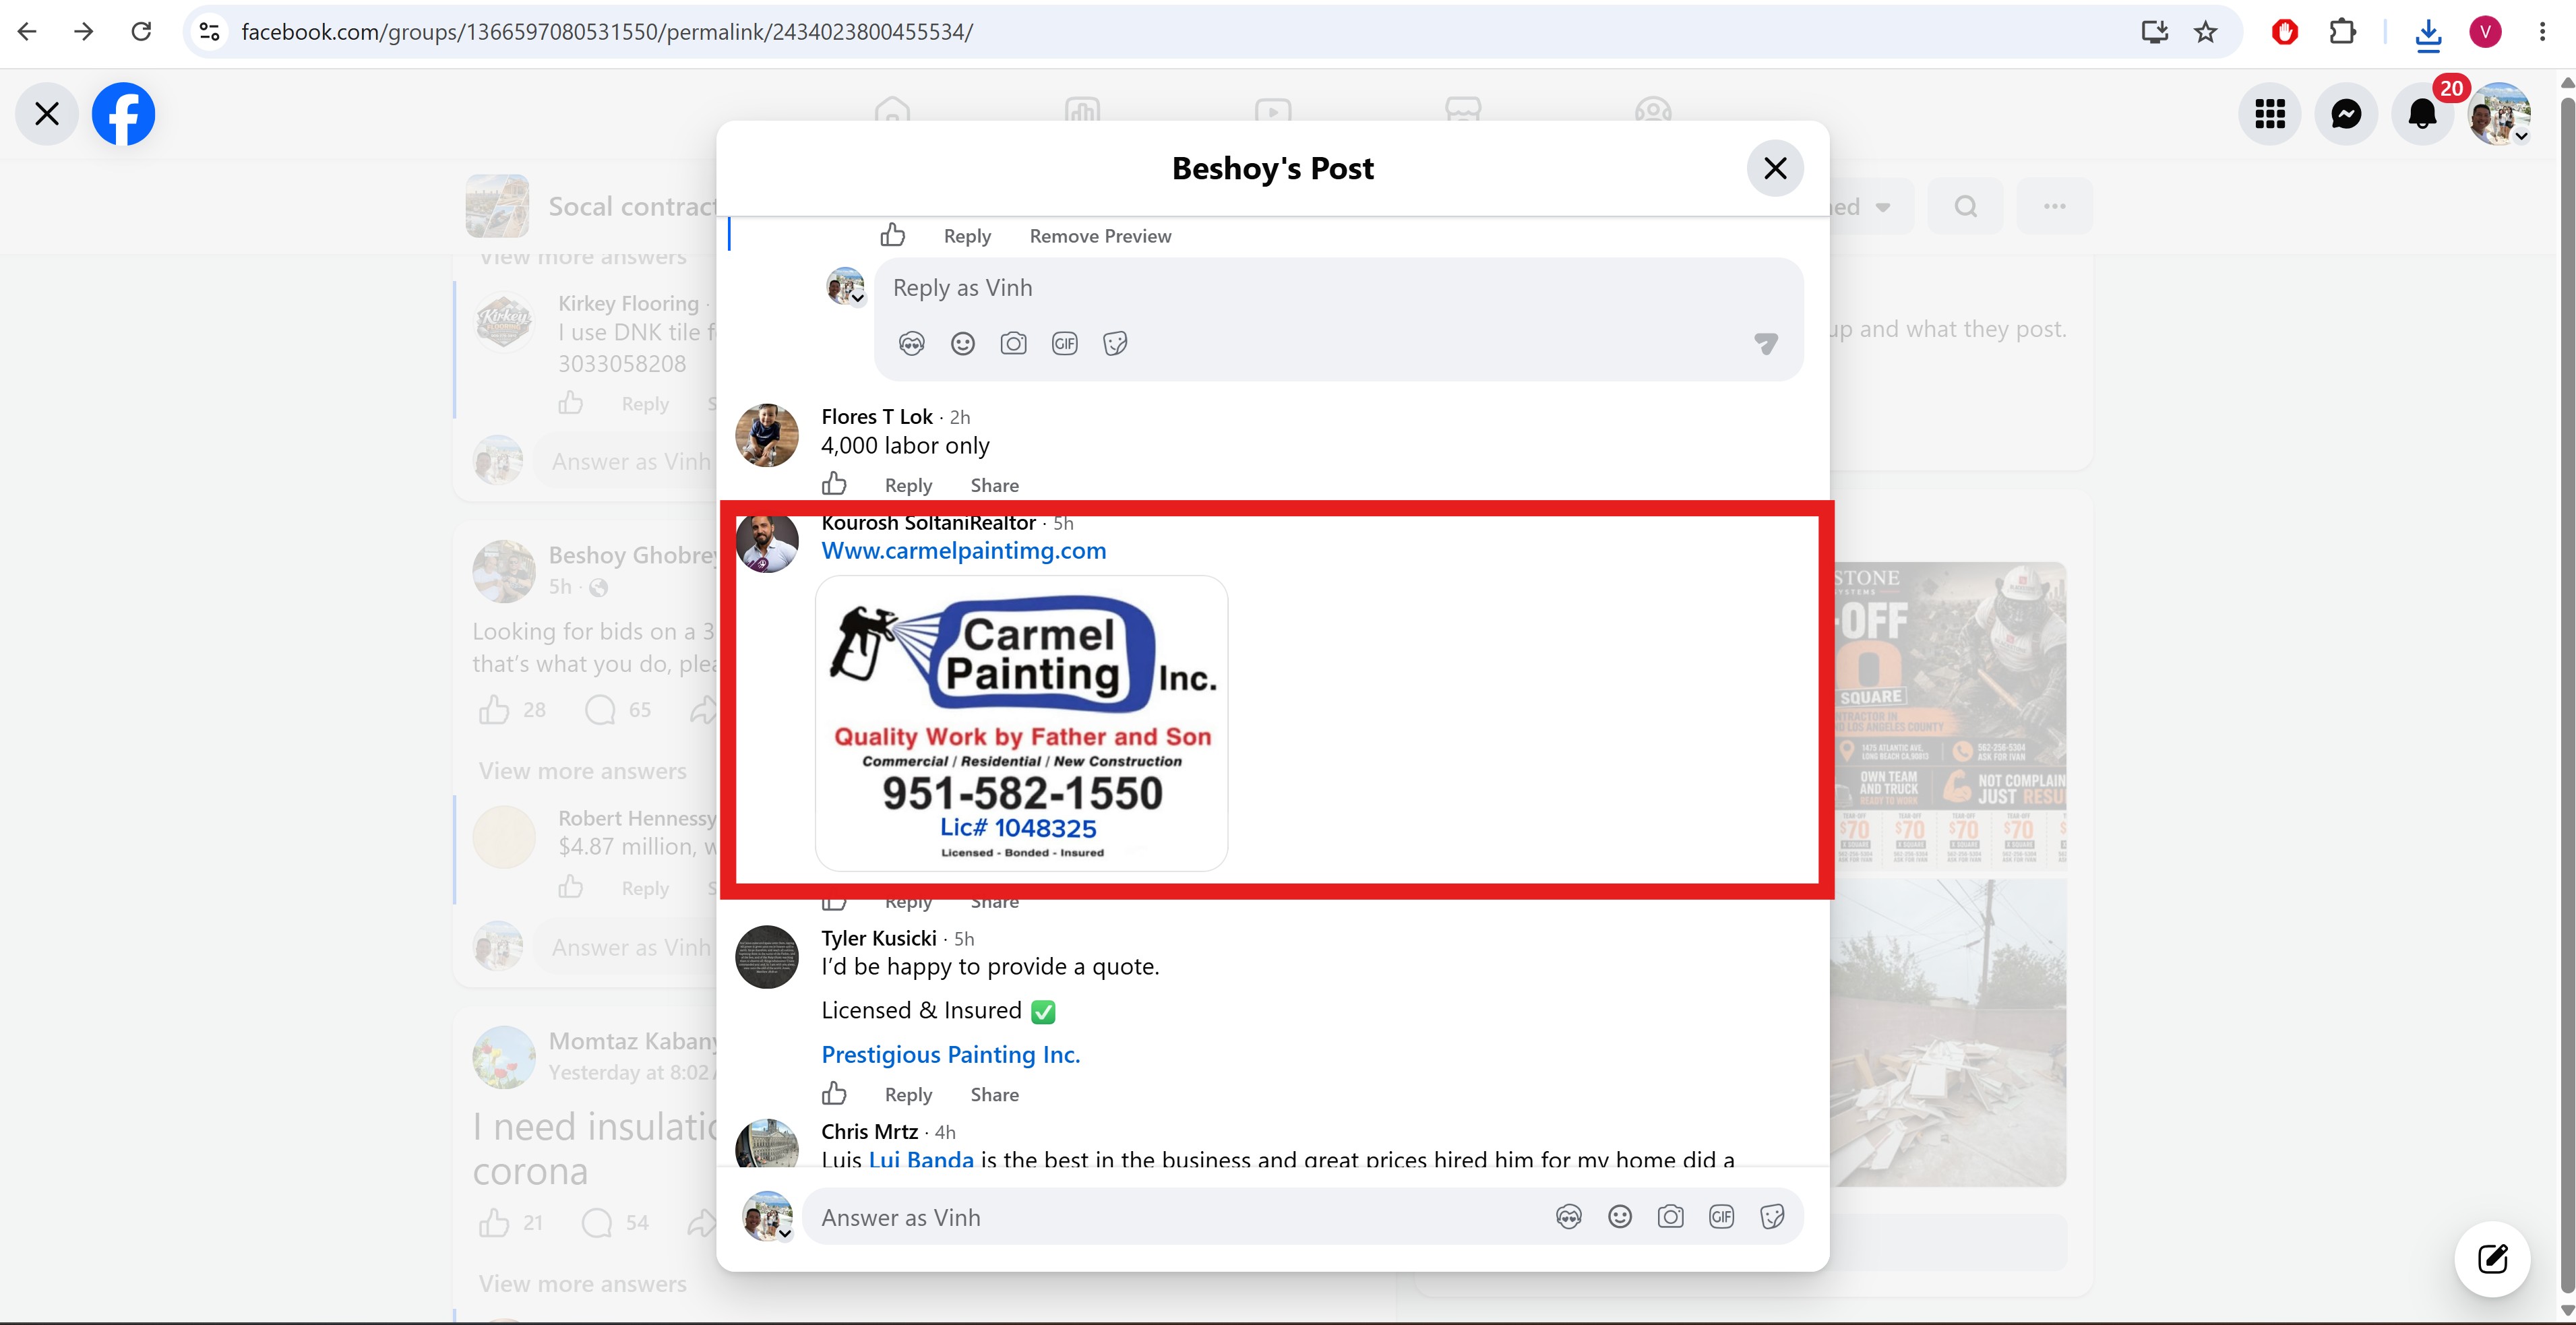
Task: Start a new message with the pencil icon
Action: coord(2493,1259)
